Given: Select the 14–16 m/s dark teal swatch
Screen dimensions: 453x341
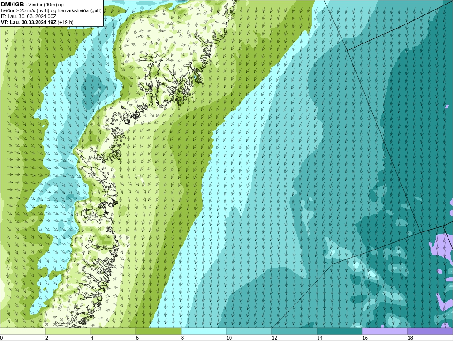Looking at the screenshot, I should [x=339, y=331].
